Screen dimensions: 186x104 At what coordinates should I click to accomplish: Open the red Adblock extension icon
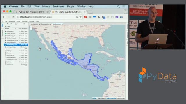(85, 17)
